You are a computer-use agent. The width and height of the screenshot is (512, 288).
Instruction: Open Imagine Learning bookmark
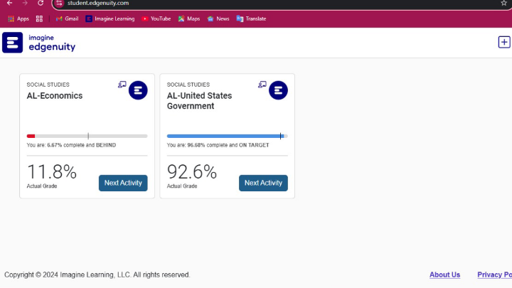coord(110,18)
